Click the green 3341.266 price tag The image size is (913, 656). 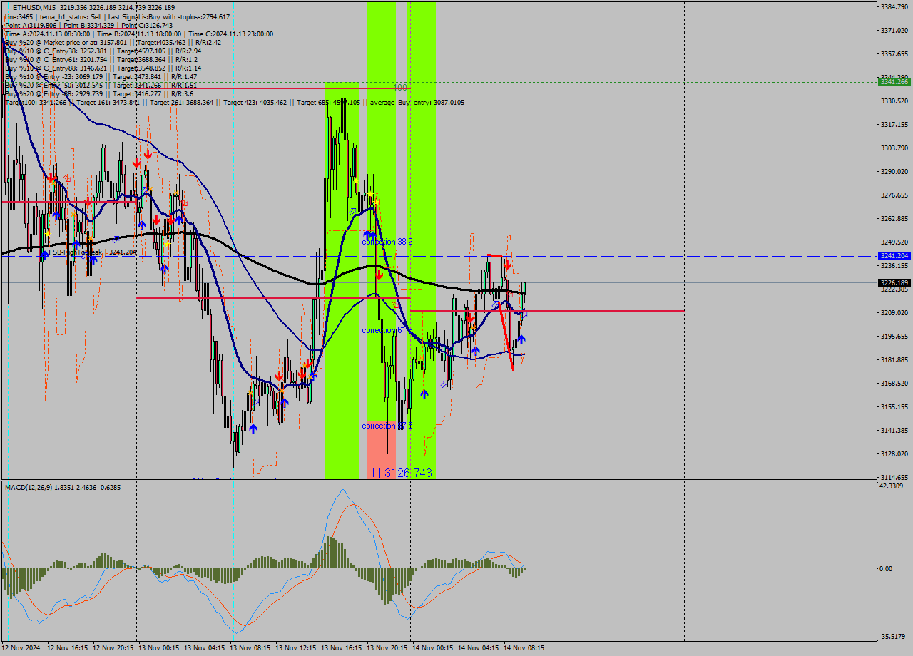pyautogui.click(x=894, y=82)
